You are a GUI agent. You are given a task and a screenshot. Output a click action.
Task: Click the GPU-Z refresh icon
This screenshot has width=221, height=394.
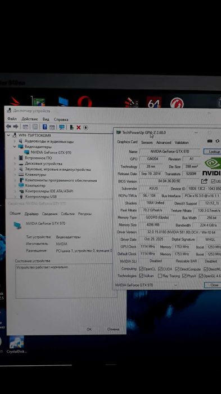(218, 141)
